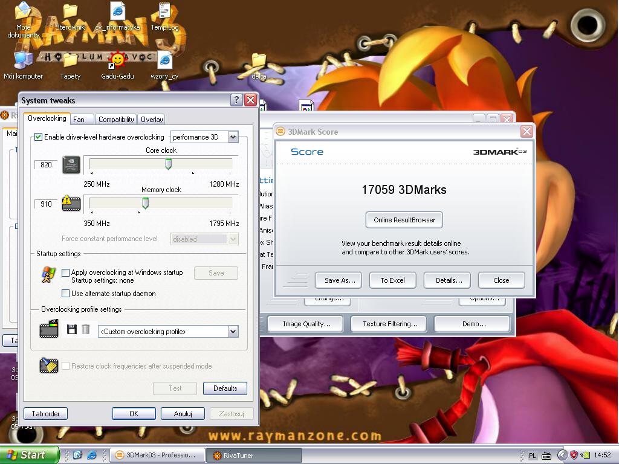Click the show desktop quick launch icon
The width and height of the screenshot is (619, 464).
coord(77,455)
